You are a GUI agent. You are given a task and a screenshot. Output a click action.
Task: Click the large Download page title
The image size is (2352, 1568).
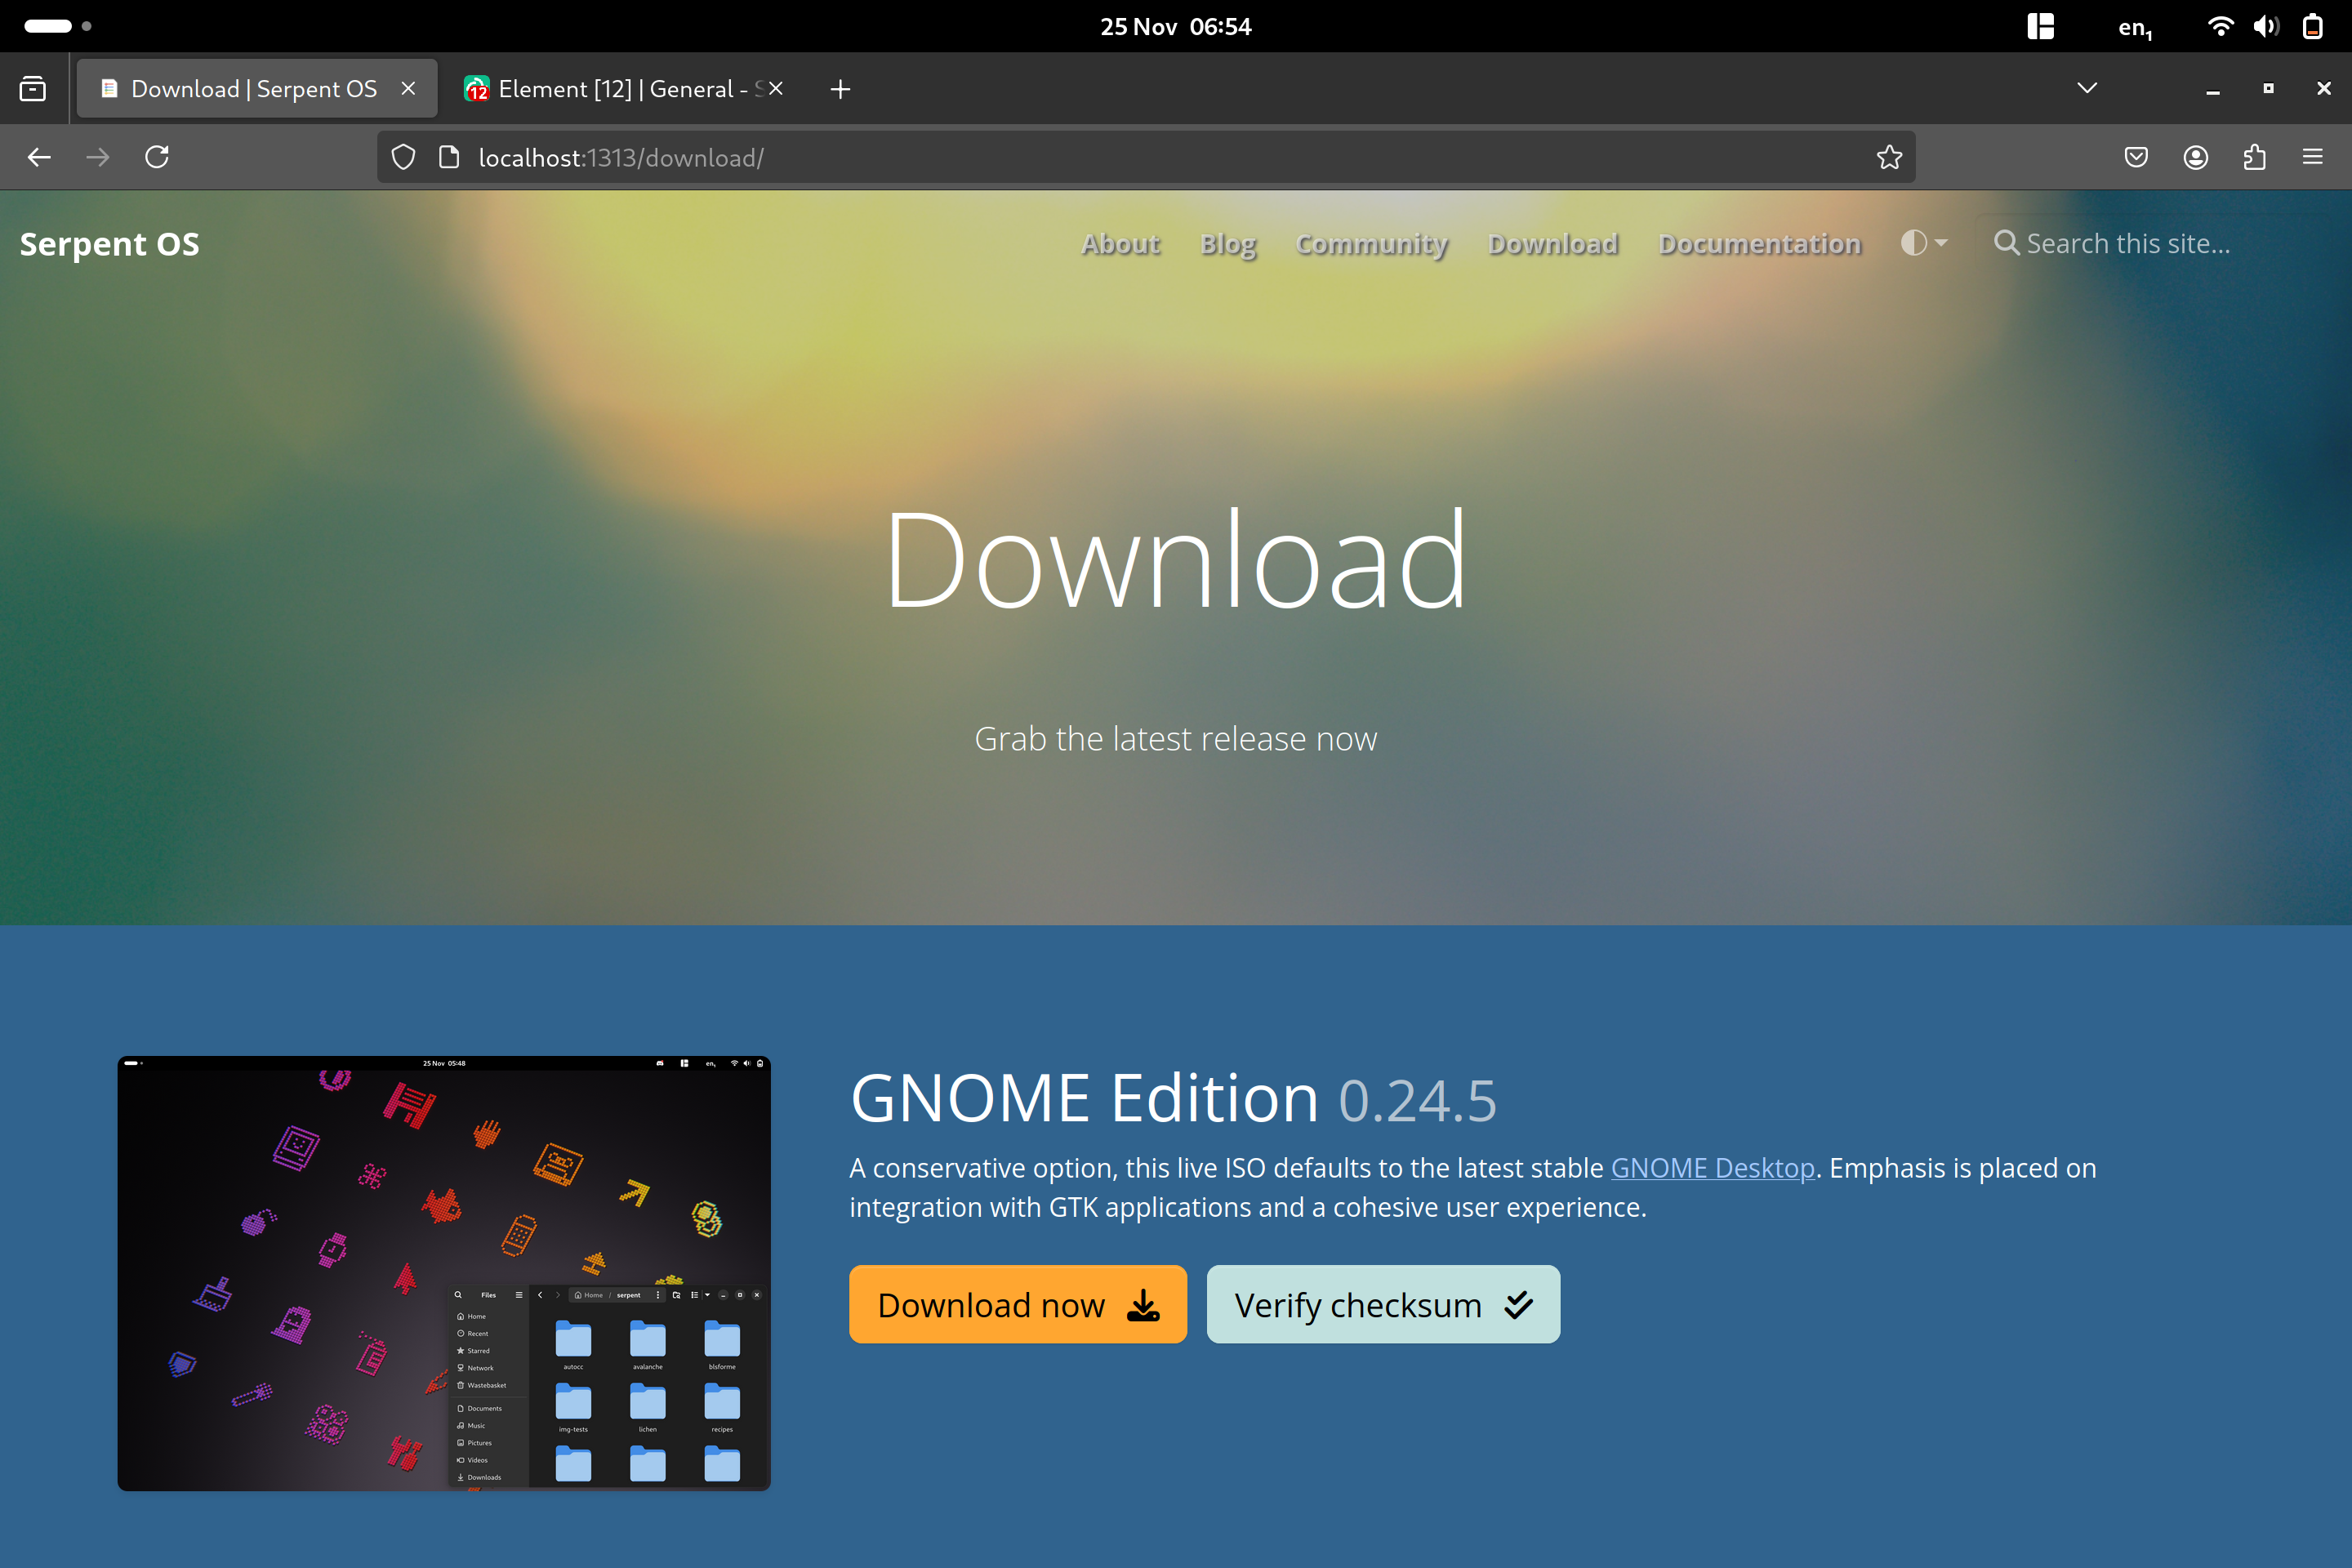pyautogui.click(x=1176, y=558)
